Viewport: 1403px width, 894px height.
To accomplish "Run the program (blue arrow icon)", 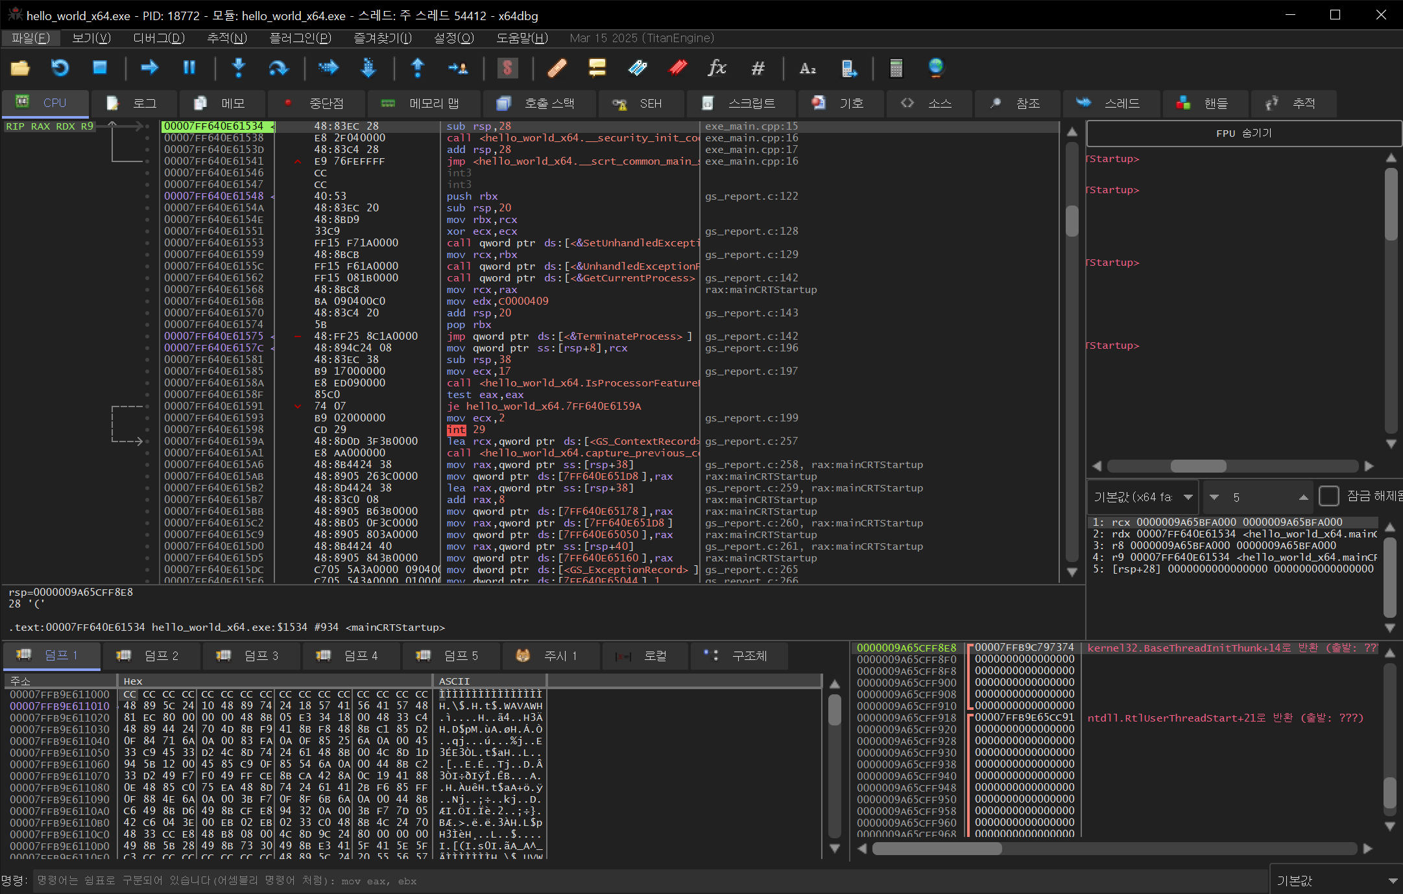I will pos(149,68).
